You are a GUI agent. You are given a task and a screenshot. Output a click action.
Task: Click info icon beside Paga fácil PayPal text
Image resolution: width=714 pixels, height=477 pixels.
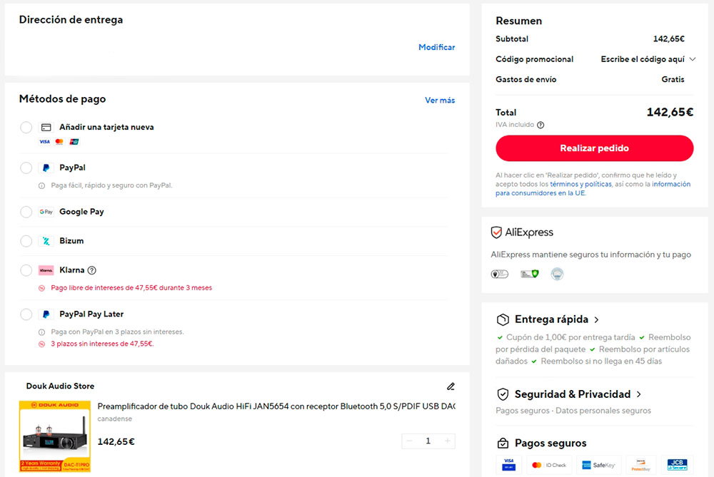click(x=42, y=185)
